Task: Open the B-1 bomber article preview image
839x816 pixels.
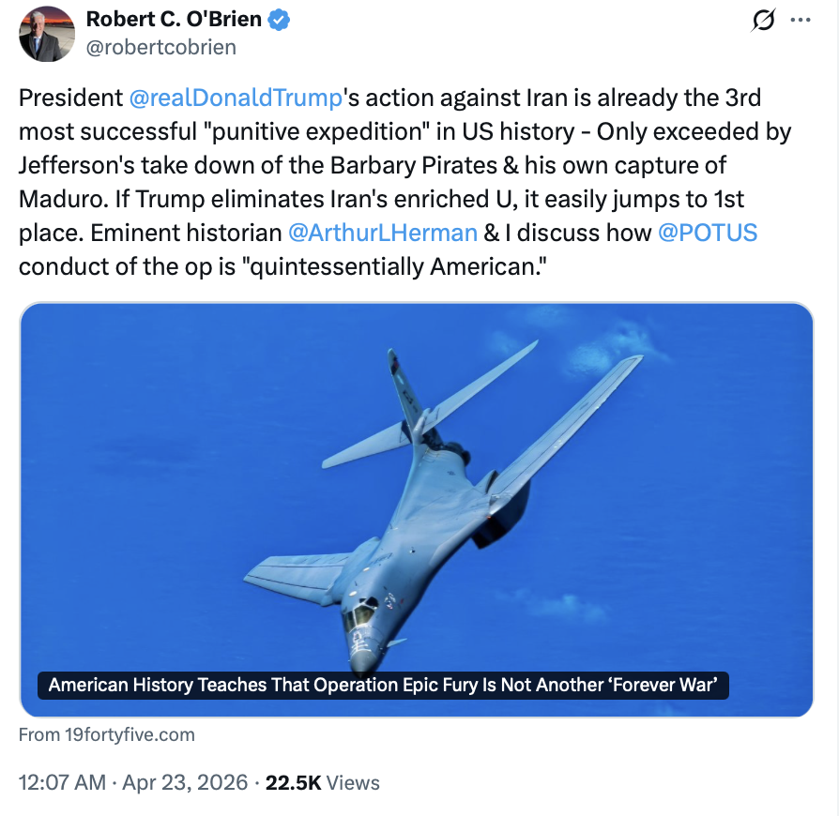Action: click(x=417, y=509)
